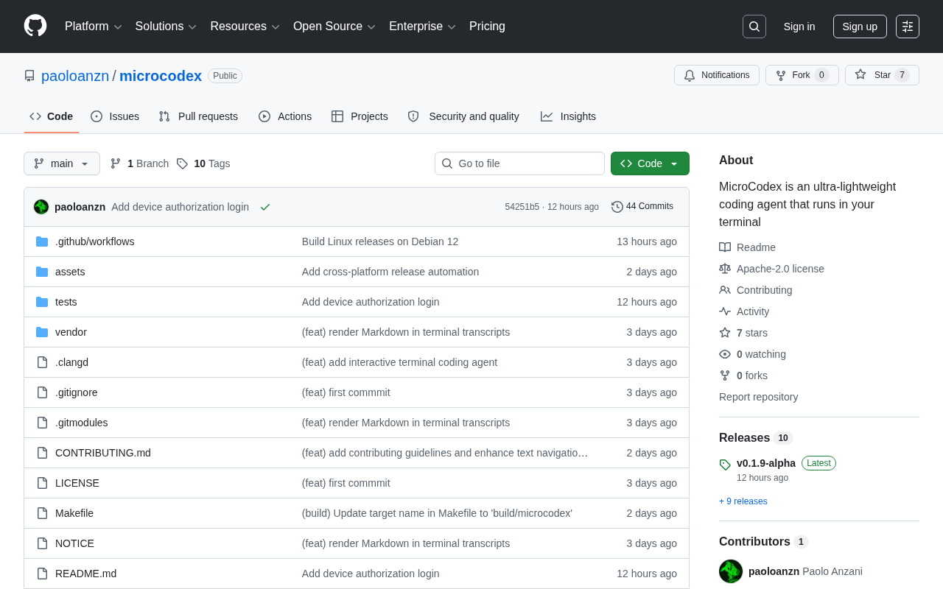Open commit hash 54251b5
Image resolution: width=943 pixels, height=589 pixels.
[x=522, y=207]
